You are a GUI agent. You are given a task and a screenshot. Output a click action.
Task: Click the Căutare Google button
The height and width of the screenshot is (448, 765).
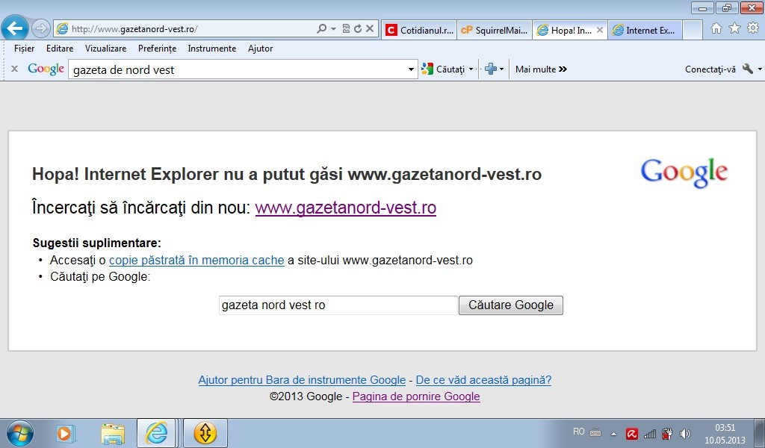[511, 305]
